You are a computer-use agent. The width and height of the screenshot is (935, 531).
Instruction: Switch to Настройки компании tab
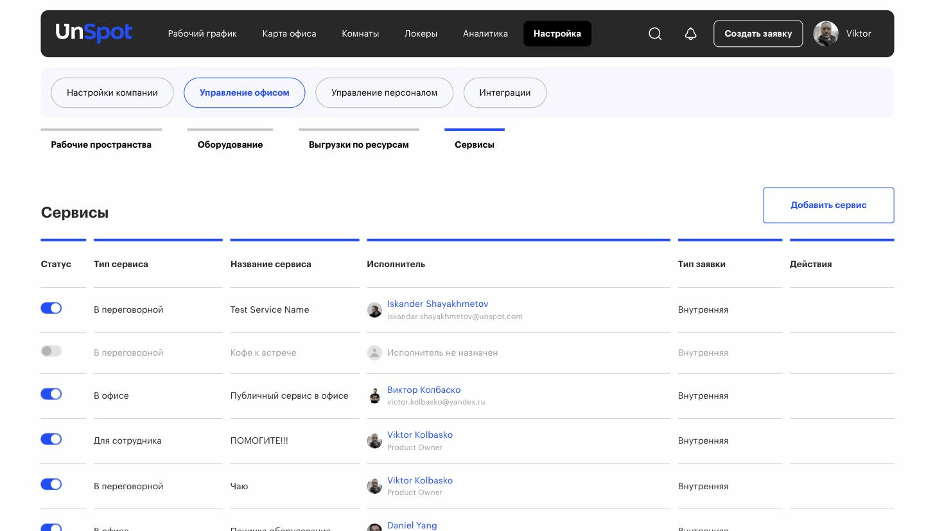[112, 92]
